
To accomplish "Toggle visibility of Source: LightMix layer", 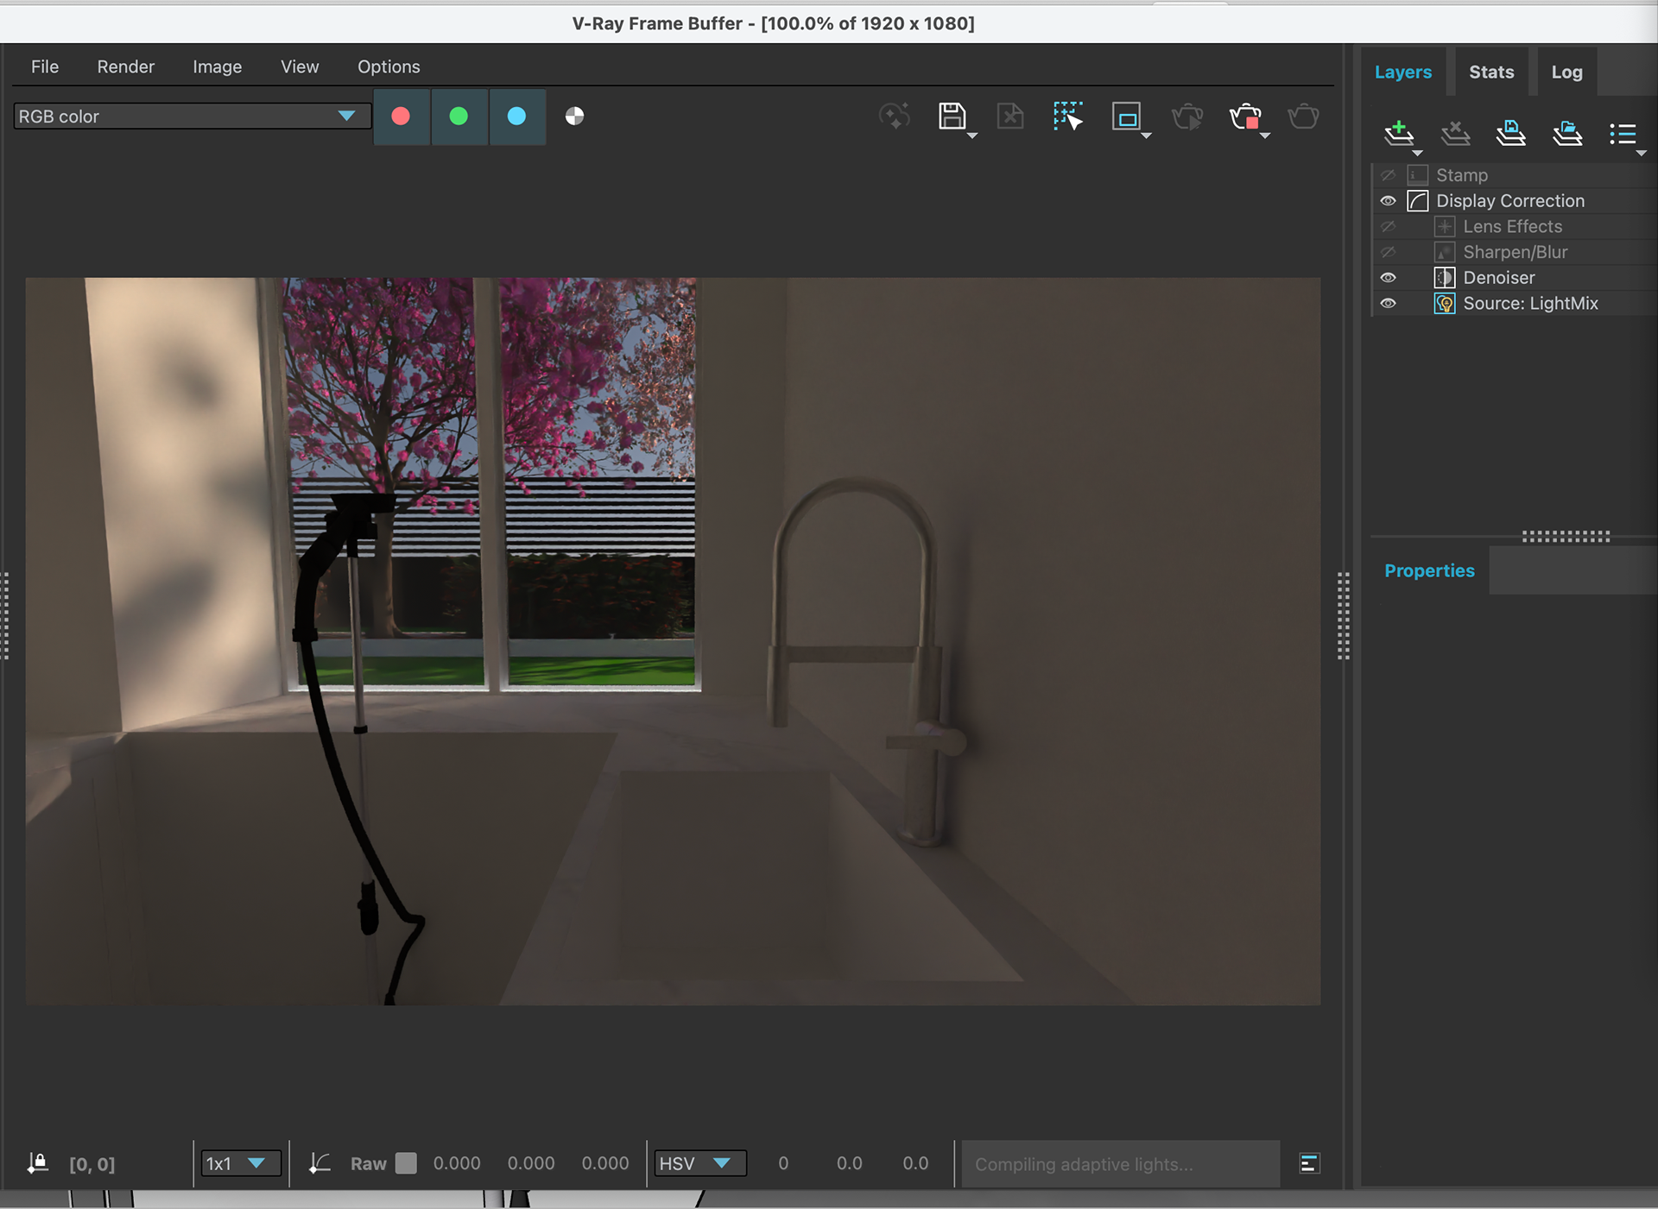I will (1388, 304).
